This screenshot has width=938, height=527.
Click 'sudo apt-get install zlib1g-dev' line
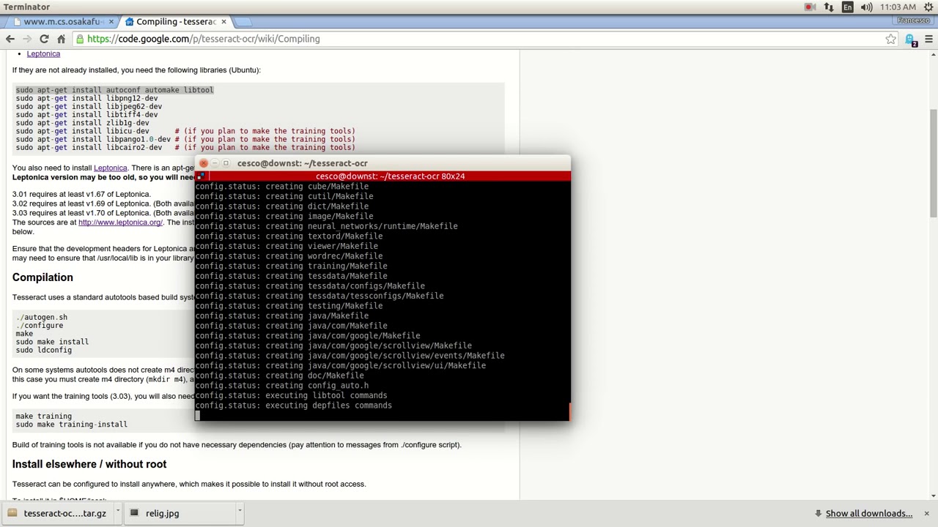point(82,123)
